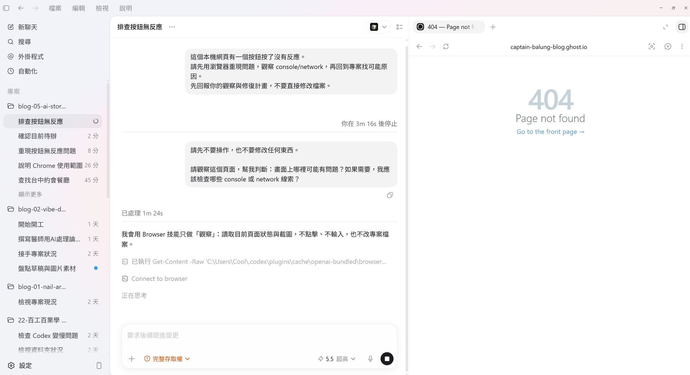This screenshot has width=690, height=375.
Task: Open 盤點草稿與圖片素材 conversation
Action: click(x=53, y=268)
